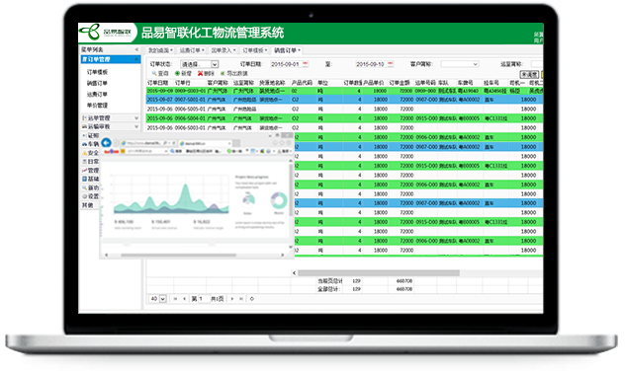Image resolution: width=625 pixels, height=373 pixels.
Task: Click the page number input field
Action: click(x=204, y=299)
